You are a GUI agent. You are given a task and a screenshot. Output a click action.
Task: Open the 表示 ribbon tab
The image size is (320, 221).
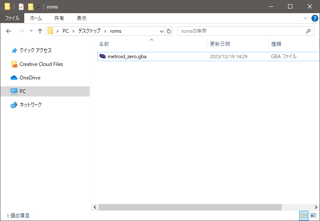coord(82,18)
